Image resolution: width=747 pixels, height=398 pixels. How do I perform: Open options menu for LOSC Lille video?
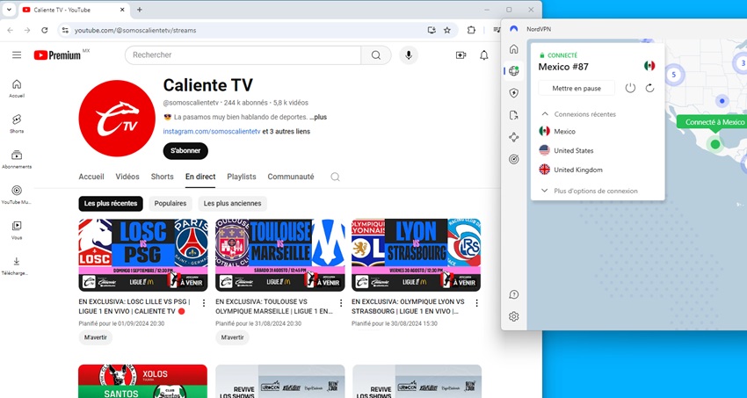pos(204,303)
